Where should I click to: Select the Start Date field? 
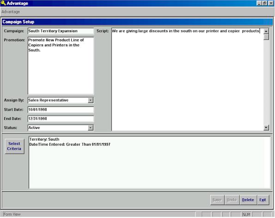(61, 110)
